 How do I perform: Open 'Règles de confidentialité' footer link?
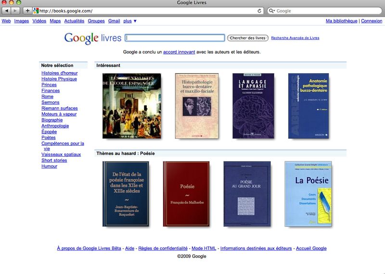coord(163,249)
